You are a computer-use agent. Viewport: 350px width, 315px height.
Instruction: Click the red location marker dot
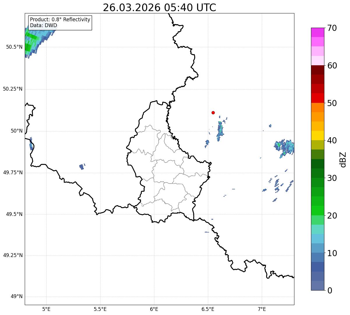[213, 112]
